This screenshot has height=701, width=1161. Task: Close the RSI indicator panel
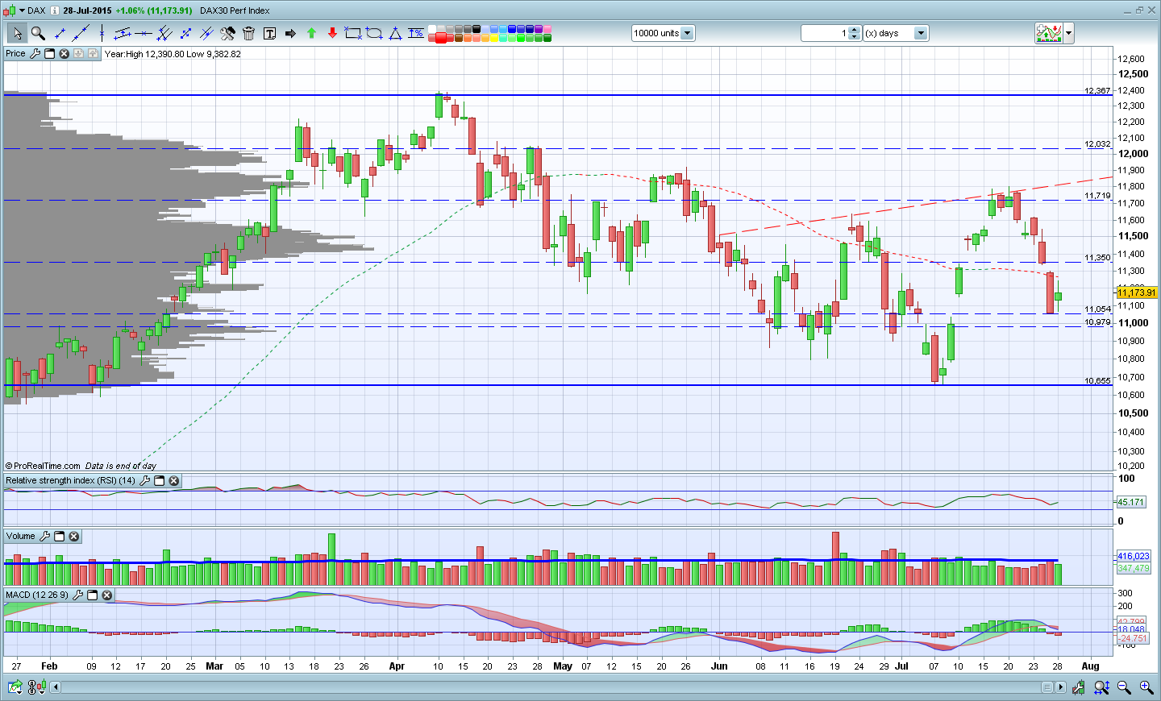click(173, 481)
